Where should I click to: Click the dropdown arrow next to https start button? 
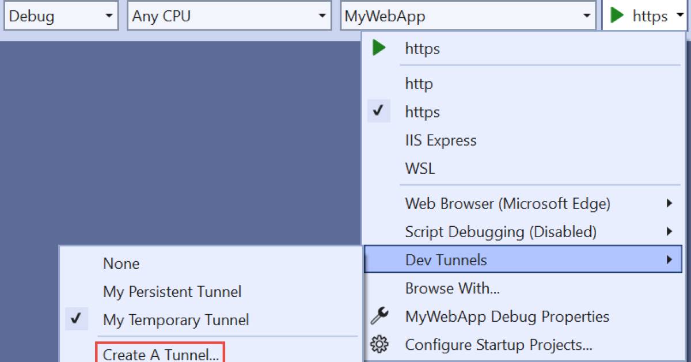[x=679, y=16]
